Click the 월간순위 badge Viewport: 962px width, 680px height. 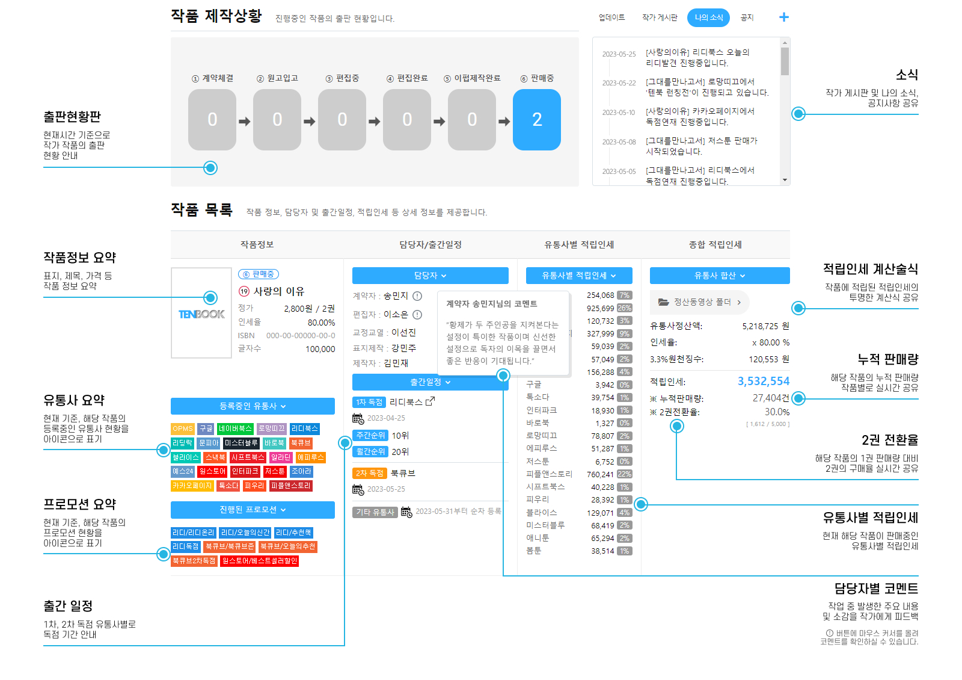tap(370, 451)
